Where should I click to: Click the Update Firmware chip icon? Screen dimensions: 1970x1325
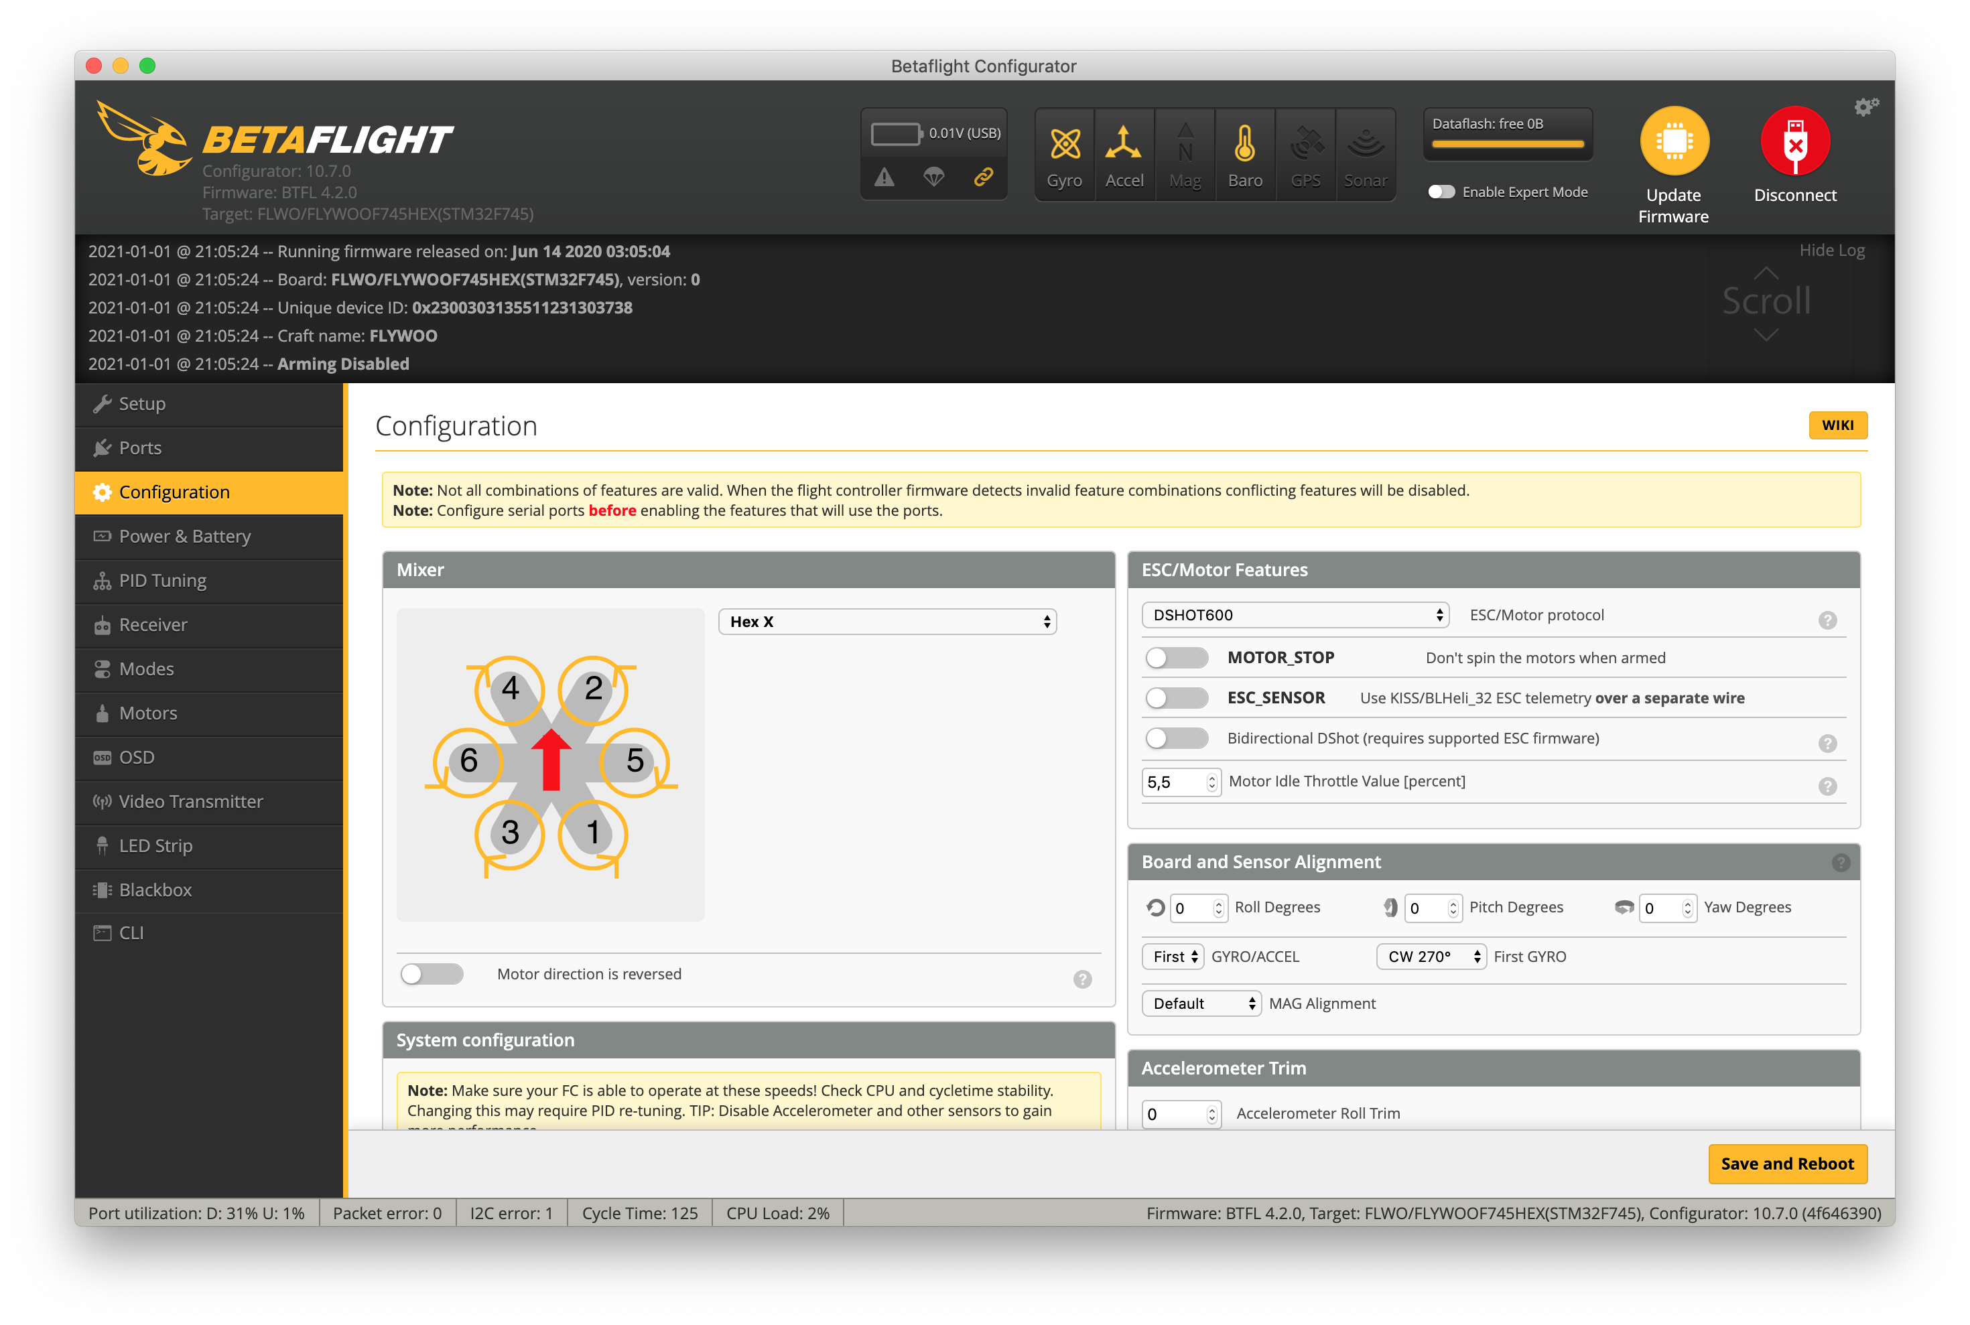(x=1674, y=141)
